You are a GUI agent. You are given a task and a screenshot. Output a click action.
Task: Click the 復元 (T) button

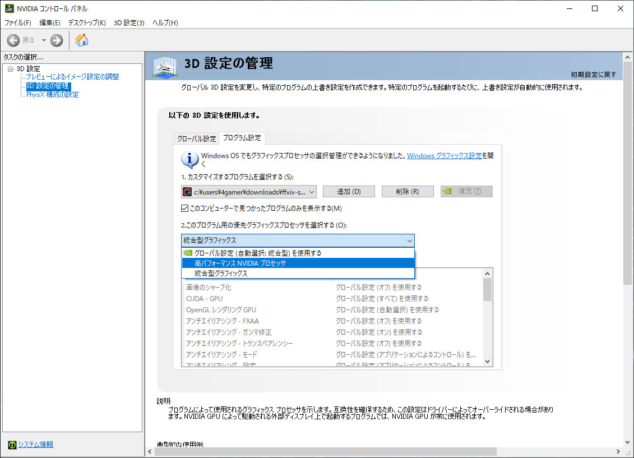coord(466,192)
